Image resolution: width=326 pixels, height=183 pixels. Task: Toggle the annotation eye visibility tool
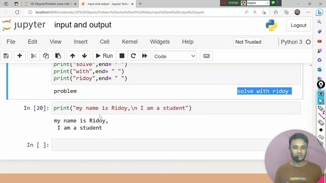[321, 94]
